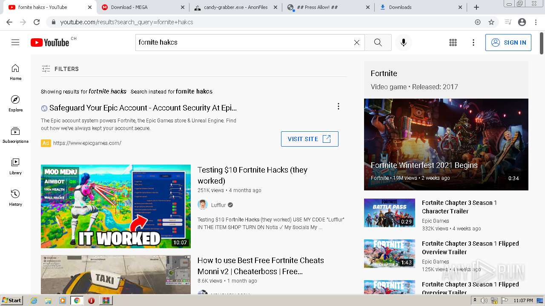Switch to the candy-grabber.exe AnonFiles tab
Screen dimensions: 545x306
pyautogui.click(x=236, y=7)
